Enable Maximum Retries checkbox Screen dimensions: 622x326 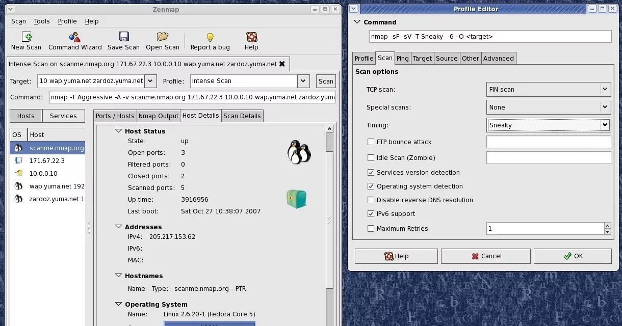371,229
